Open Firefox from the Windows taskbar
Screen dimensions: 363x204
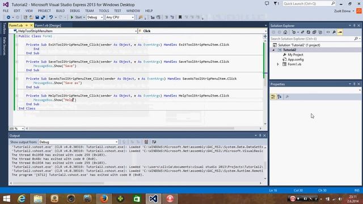[x=104, y=199]
